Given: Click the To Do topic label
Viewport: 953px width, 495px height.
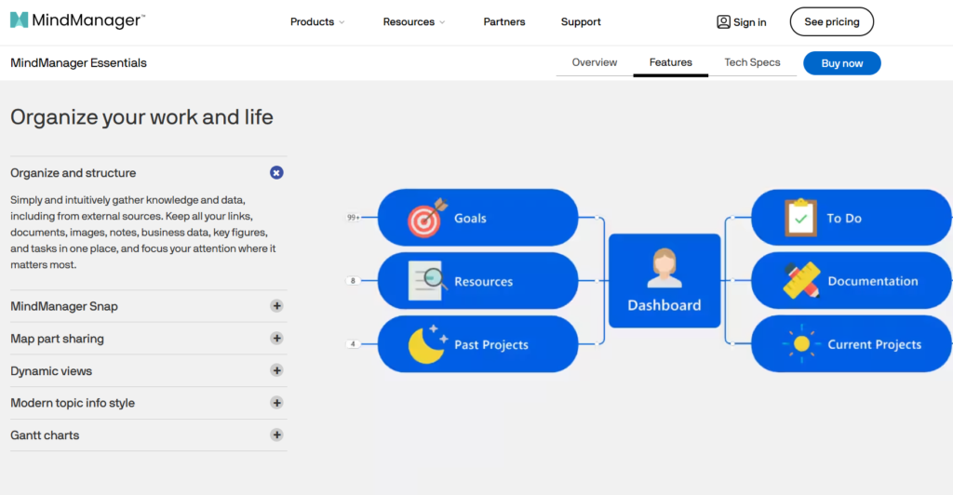Looking at the screenshot, I should (843, 219).
